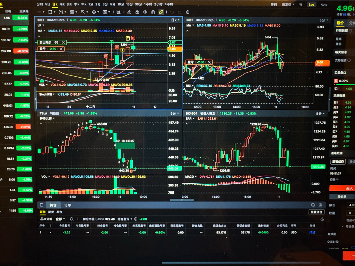The image size is (355, 266).
Task: Expand 日k period dropdown on IRBT chart
Action: coord(175,20)
